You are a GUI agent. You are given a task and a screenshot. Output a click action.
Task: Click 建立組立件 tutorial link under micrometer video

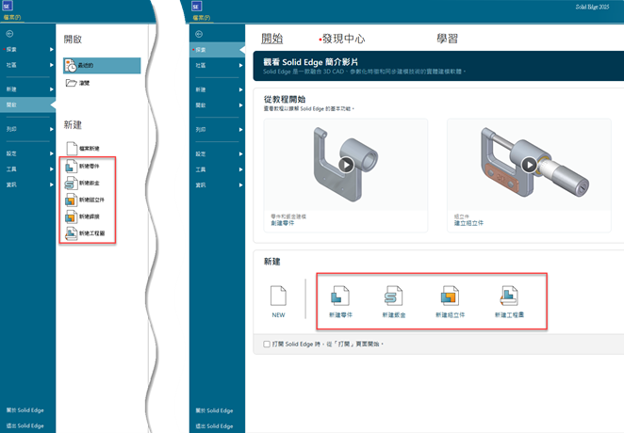[x=468, y=223]
